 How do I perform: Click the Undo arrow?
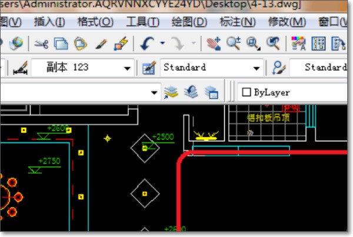point(147,43)
